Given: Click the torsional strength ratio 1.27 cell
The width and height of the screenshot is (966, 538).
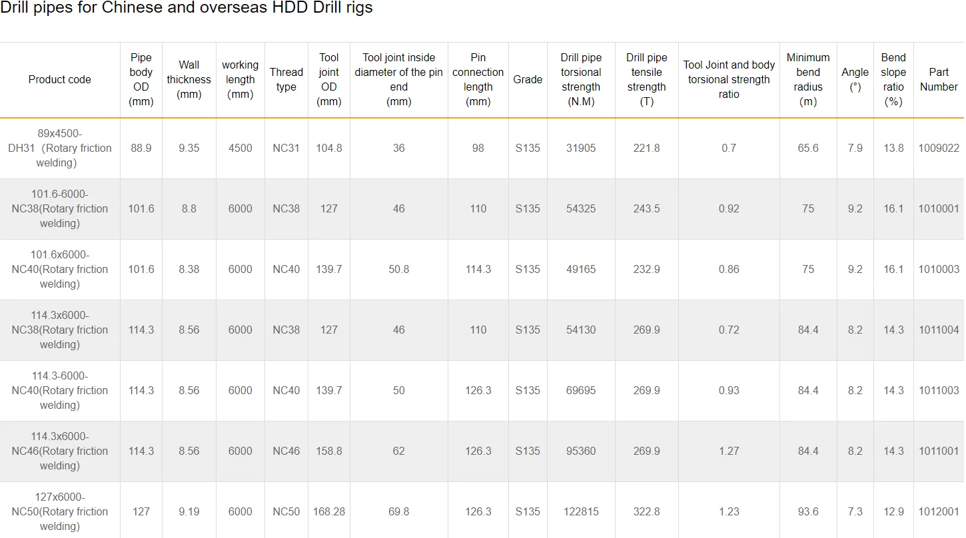Looking at the screenshot, I should click(x=729, y=451).
